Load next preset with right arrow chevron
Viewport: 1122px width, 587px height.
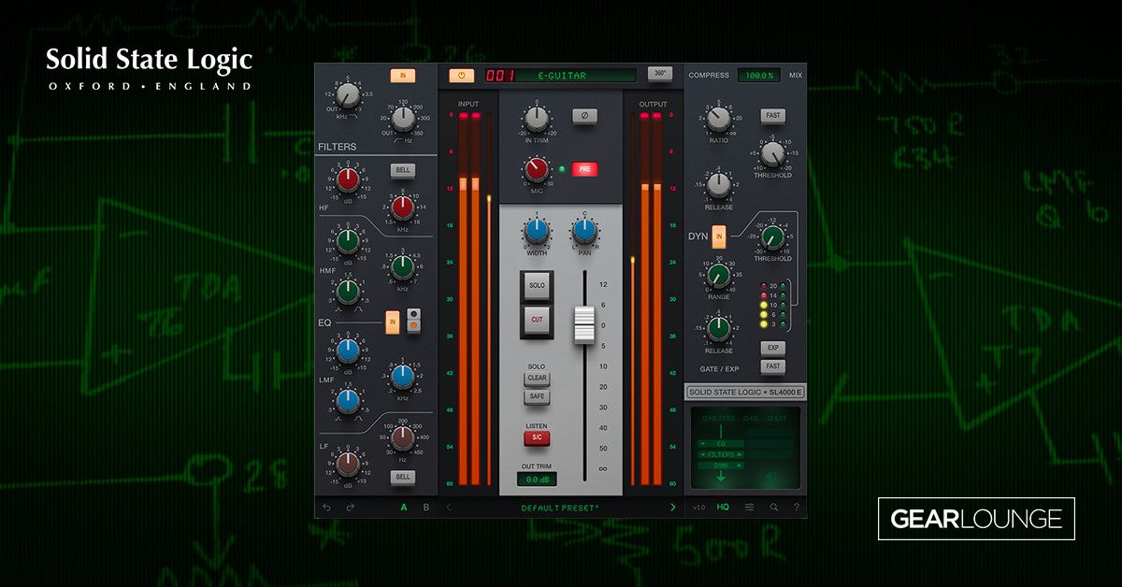(x=673, y=507)
